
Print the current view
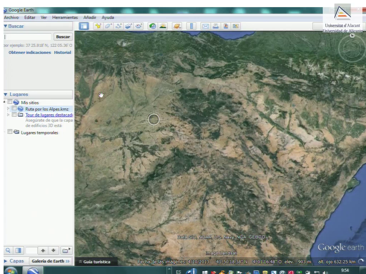pyautogui.click(x=216, y=26)
